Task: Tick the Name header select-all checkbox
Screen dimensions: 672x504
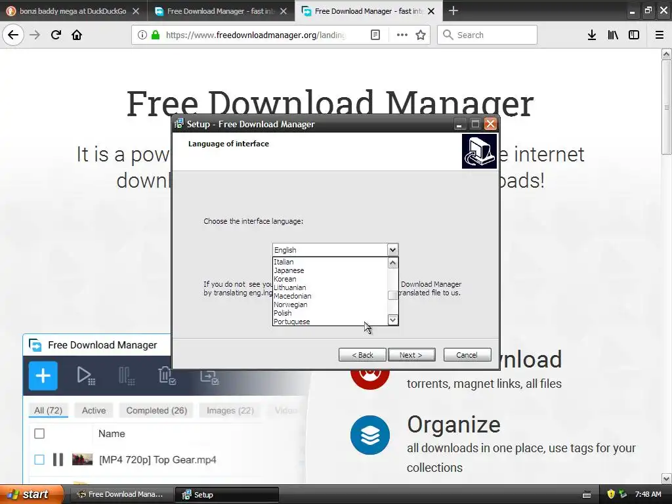Action: (39, 434)
